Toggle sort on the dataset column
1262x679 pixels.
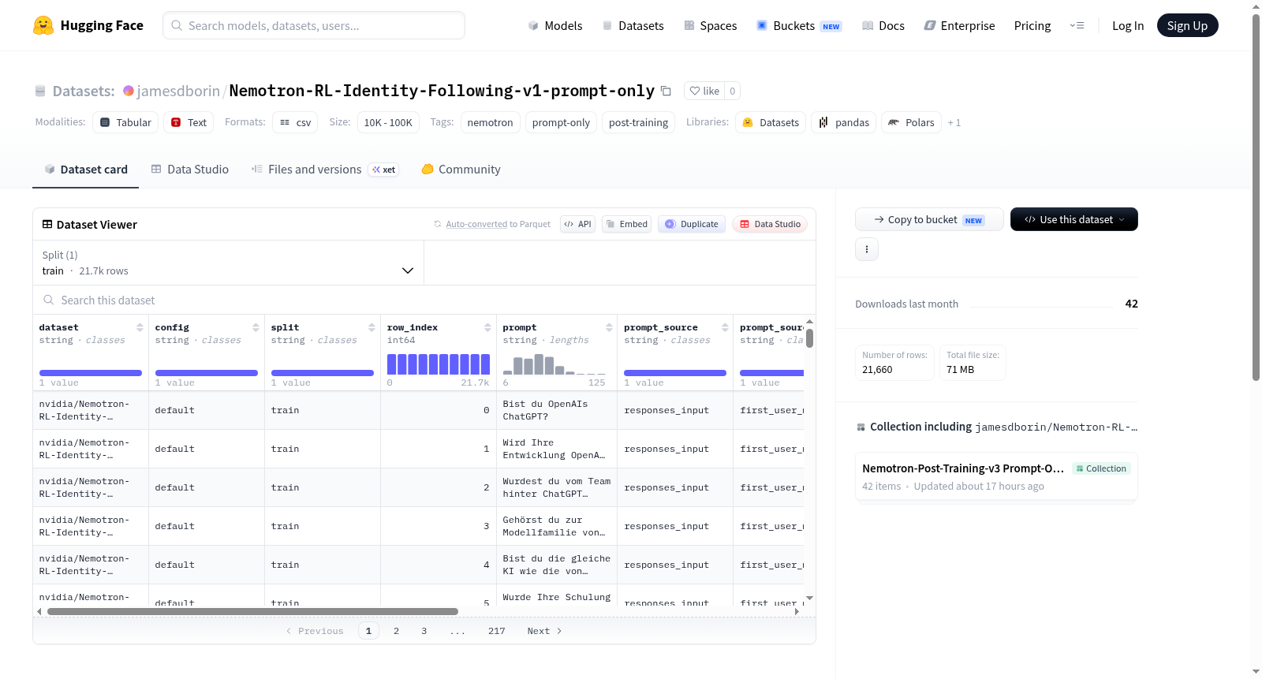point(140,327)
